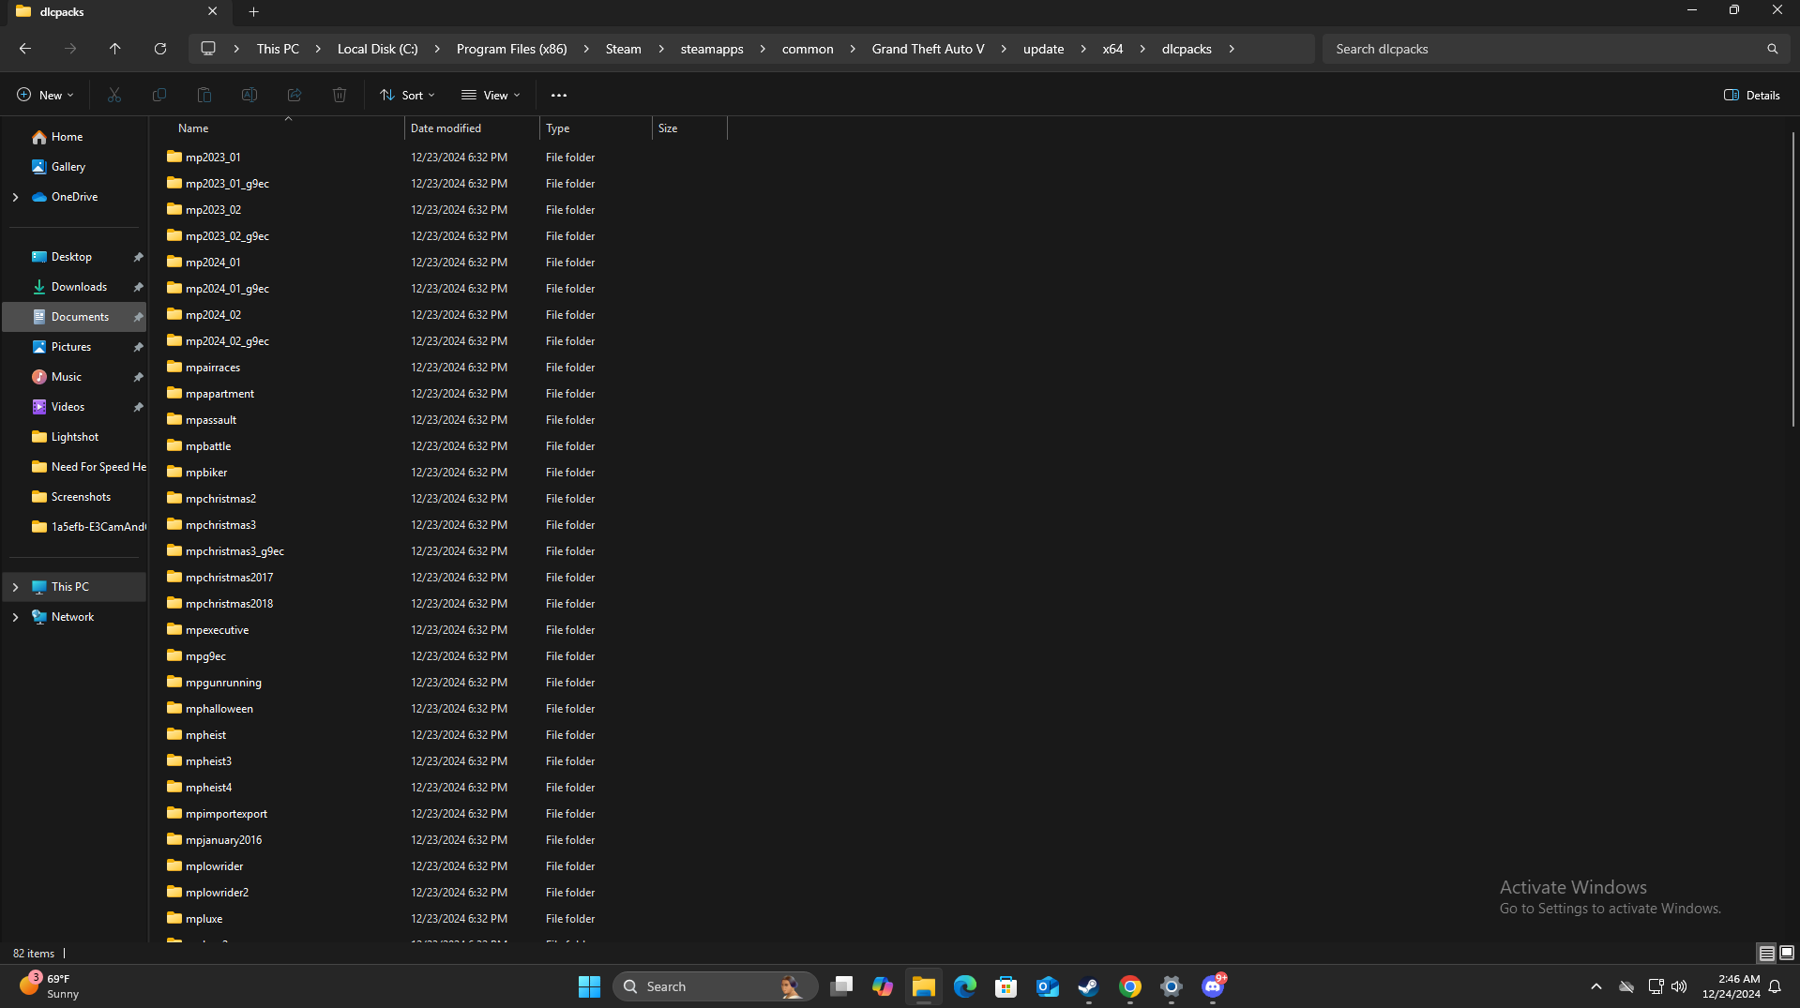Screen dimensions: 1800x1008
Task: Expand chevron after dlcpacks in address bar
Action: [x=1232, y=49]
